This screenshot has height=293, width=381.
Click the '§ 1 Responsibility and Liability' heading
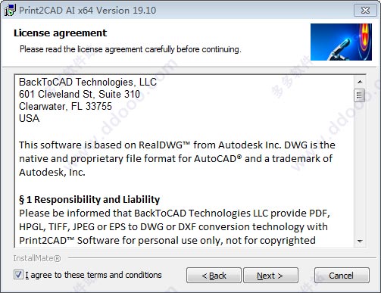[89, 199]
